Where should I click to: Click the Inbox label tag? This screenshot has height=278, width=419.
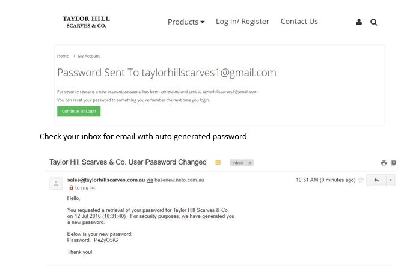(x=237, y=163)
